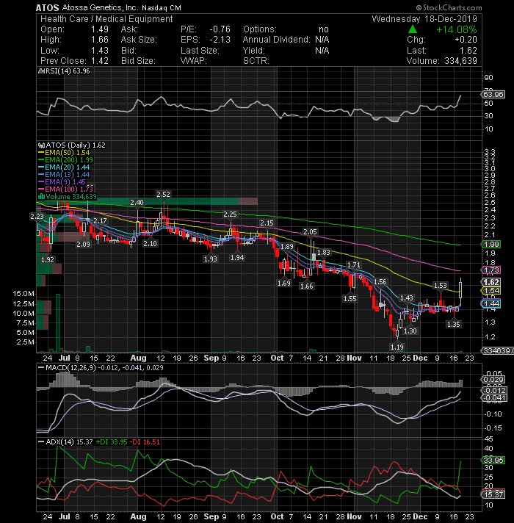Click the 0.029 MACD histogram axis tag

click(x=493, y=380)
